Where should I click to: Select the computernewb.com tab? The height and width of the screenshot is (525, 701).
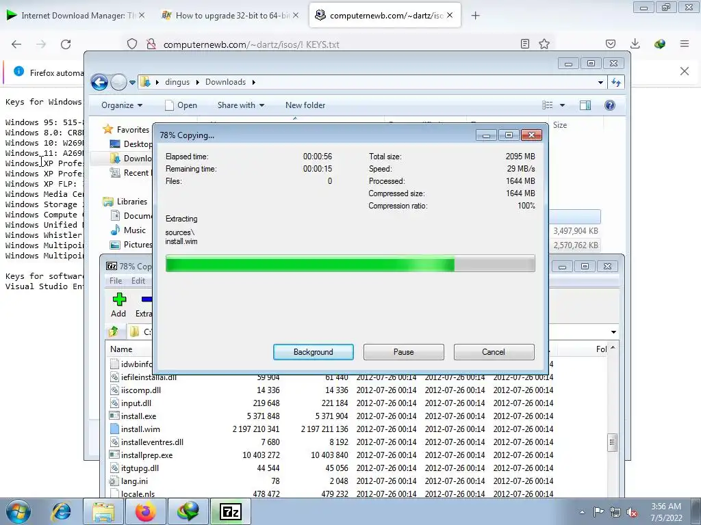click(x=385, y=16)
